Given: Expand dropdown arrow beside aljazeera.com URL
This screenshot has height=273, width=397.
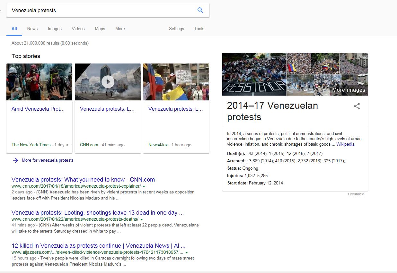Looking at the screenshot, I should (x=187, y=252).
